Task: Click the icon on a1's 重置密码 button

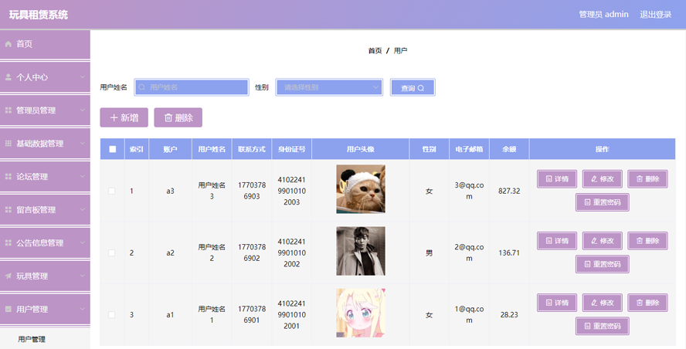Action: 587,327
